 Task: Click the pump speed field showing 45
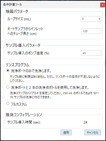(91, 53)
